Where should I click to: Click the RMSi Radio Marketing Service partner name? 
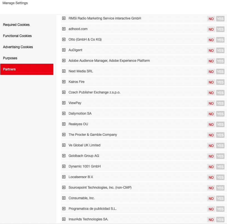pos(105,18)
